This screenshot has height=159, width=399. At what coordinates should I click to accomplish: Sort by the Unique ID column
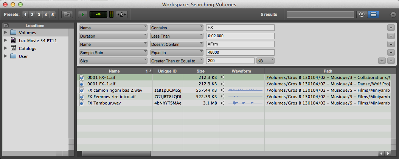[x=168, y=71]
